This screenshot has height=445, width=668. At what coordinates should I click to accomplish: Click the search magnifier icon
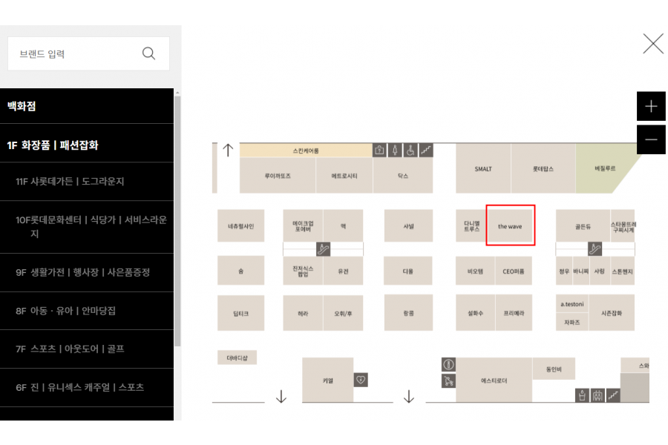tap(148, 53)
